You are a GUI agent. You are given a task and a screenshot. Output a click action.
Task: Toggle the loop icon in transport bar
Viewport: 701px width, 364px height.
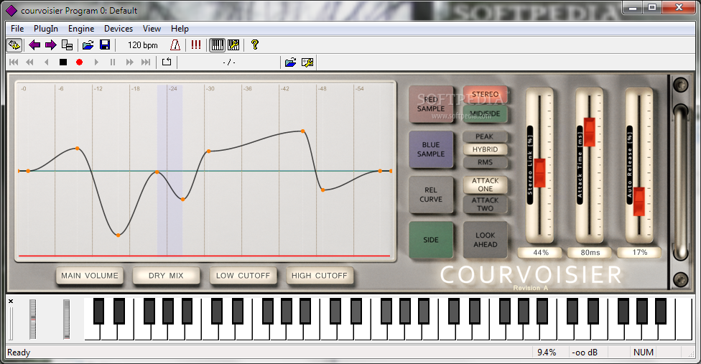(x=167, y=62)
